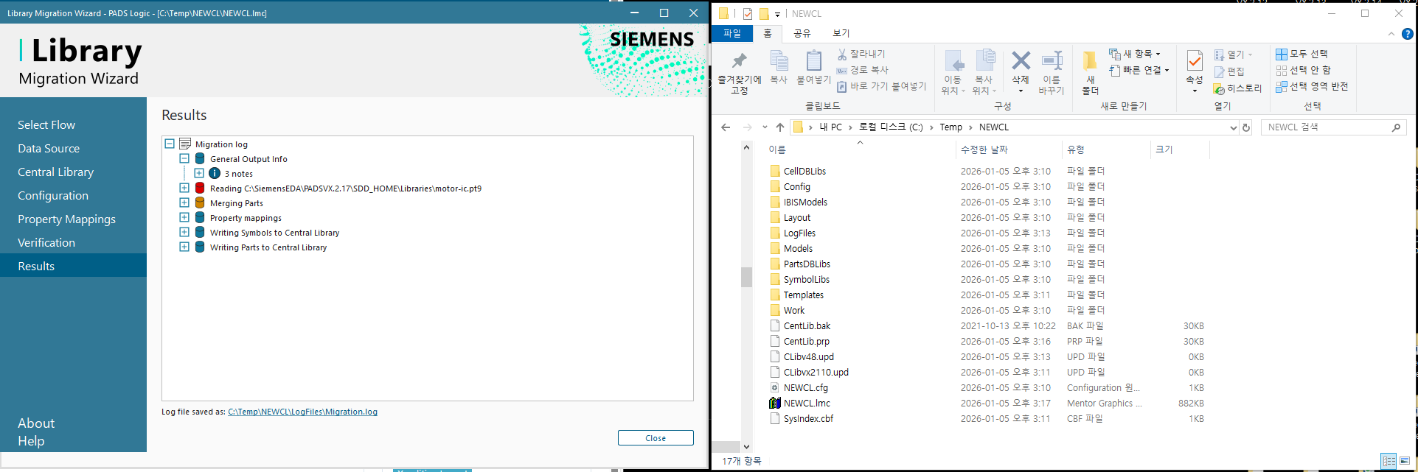Open the Share (공유) ribbon tab
The width and height of the screenshot is (1418, 472).
(x=802, y=33)
